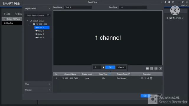Click the Input Search Criteria box
The width and height of the screenshot is (189, 106).
click(36, 15)
